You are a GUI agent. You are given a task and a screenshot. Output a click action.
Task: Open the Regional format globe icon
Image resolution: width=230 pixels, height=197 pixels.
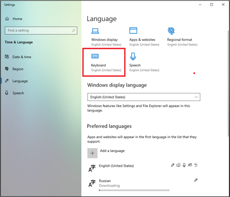click(171, 31)
